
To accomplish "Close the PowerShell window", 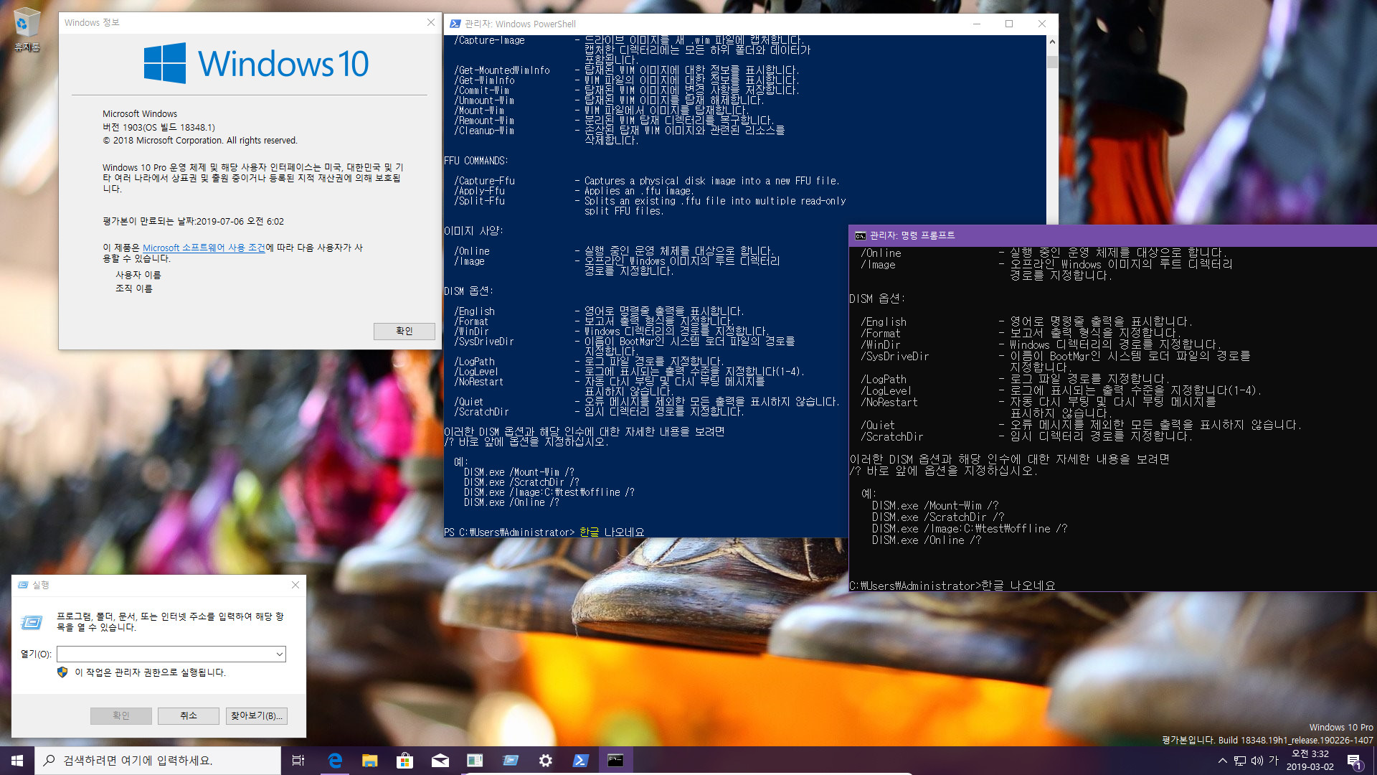I will [x=1042, y=24].
